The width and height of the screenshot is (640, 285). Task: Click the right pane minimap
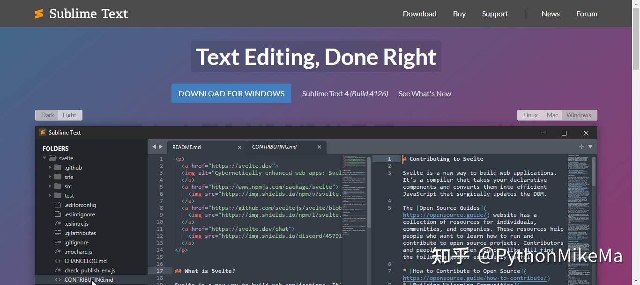(x=579, y=219)
